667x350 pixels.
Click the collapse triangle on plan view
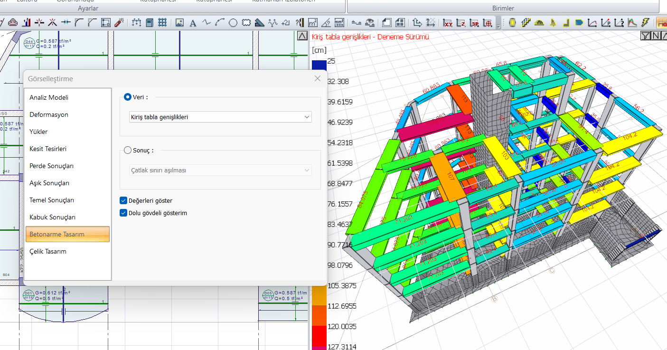tap(302, 36)
